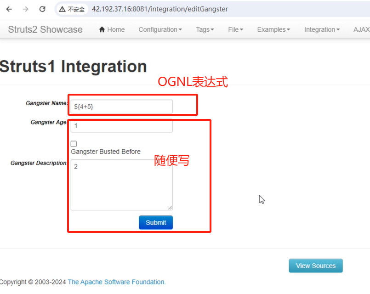370x294 pixels.
Task: Focus the Gangster Name input field
Action: [121, 107]
